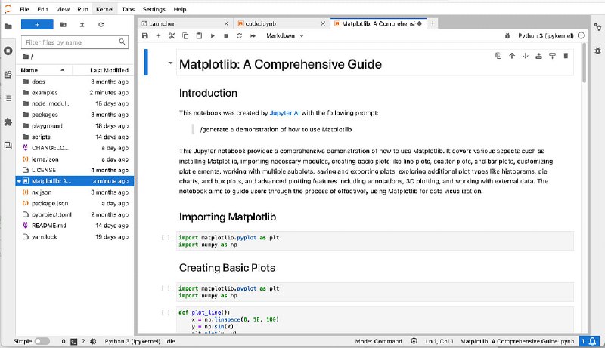Duplicate the cell using the cell toolbar

[498, 56]
